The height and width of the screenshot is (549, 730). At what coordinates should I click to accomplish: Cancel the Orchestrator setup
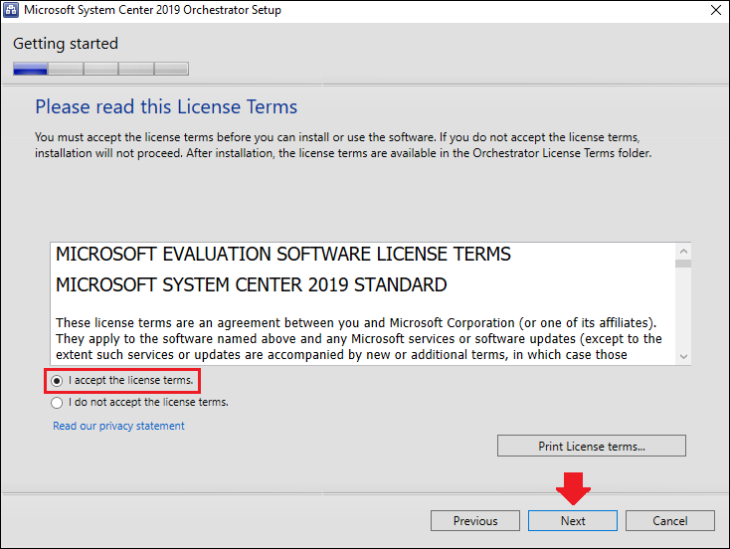670,520
